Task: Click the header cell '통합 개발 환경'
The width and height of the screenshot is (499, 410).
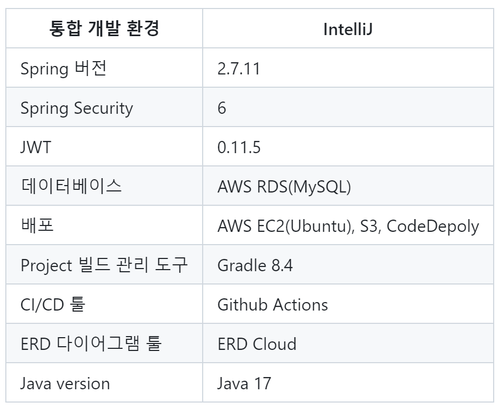Action: tap(104, 28)
